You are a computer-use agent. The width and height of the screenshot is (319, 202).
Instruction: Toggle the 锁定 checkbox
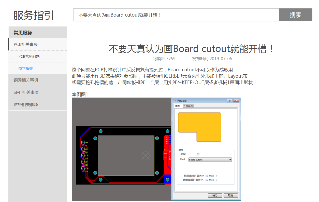click(x=198, y=154)
